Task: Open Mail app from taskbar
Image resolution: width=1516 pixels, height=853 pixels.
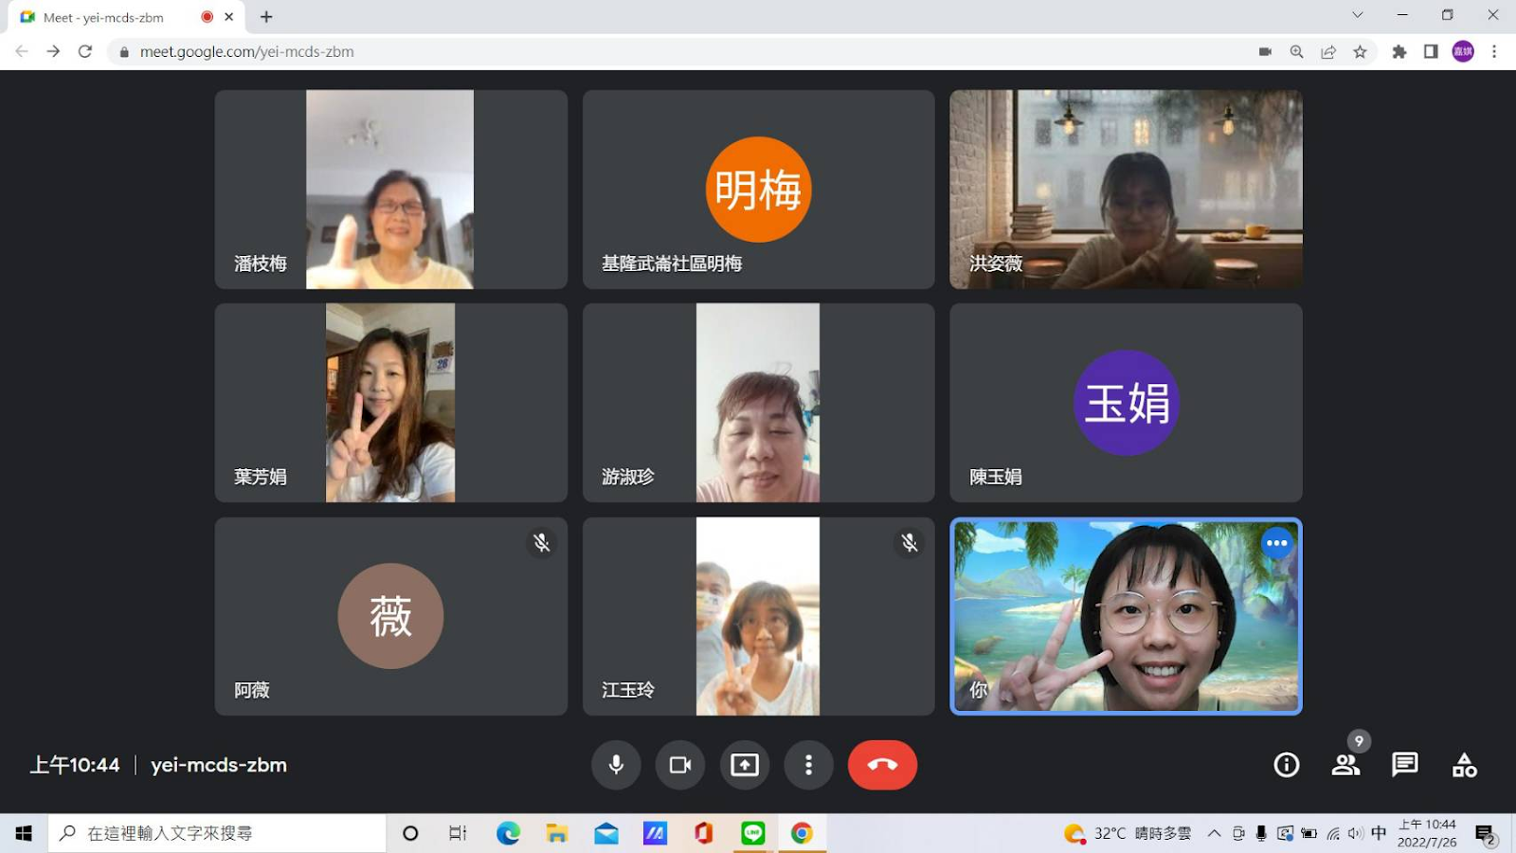Action: (606, 833)
